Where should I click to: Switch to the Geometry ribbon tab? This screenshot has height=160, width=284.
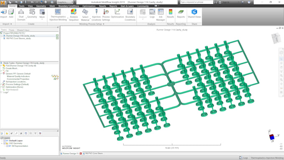(x=41, y=6)
